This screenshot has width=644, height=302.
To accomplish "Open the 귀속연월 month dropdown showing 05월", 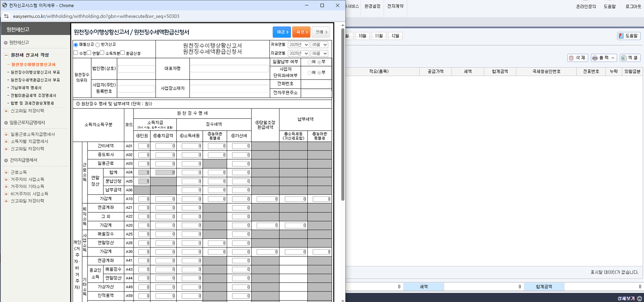I will coord(319,45).
